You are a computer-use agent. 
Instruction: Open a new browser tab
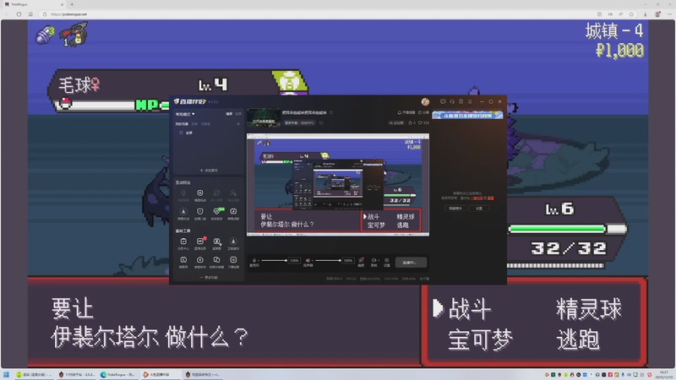pyautogui.click(x=72, y=4)
